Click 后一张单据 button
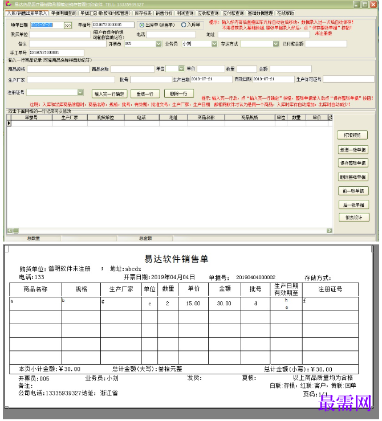The height and width of the screenshot is (421, 382). [x=354, y=205]
